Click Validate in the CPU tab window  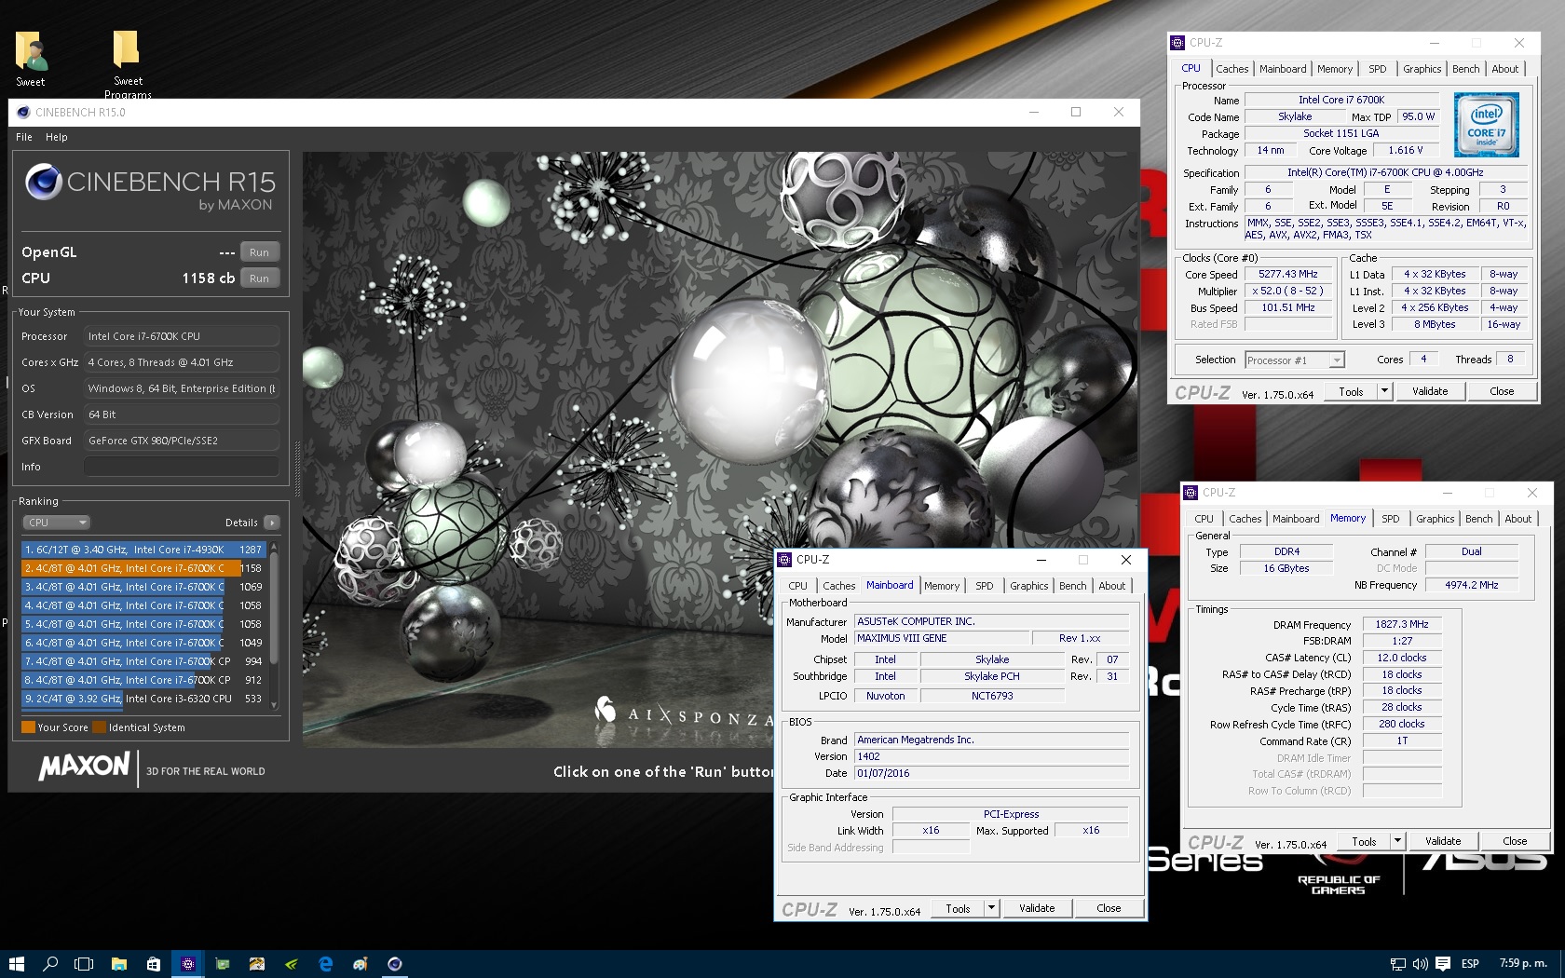point(1430,391)
